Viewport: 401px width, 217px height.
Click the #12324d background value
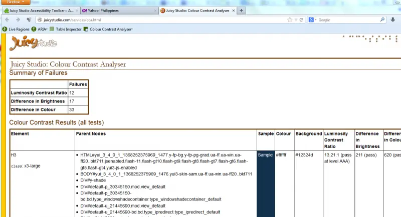point(304,155)
